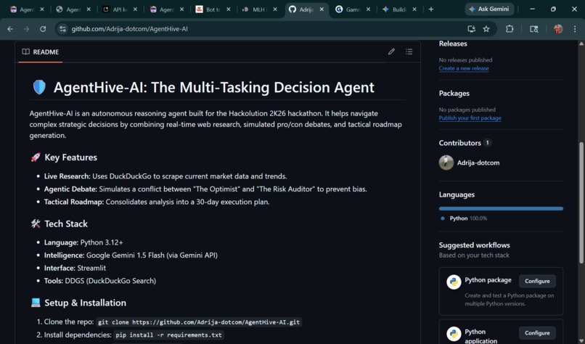The width and height of the screenshot is (585, 344).
Task: Click 'Intelligence: Google Gemini 1.5 Flash' bullet
Action: coord(131,255)
